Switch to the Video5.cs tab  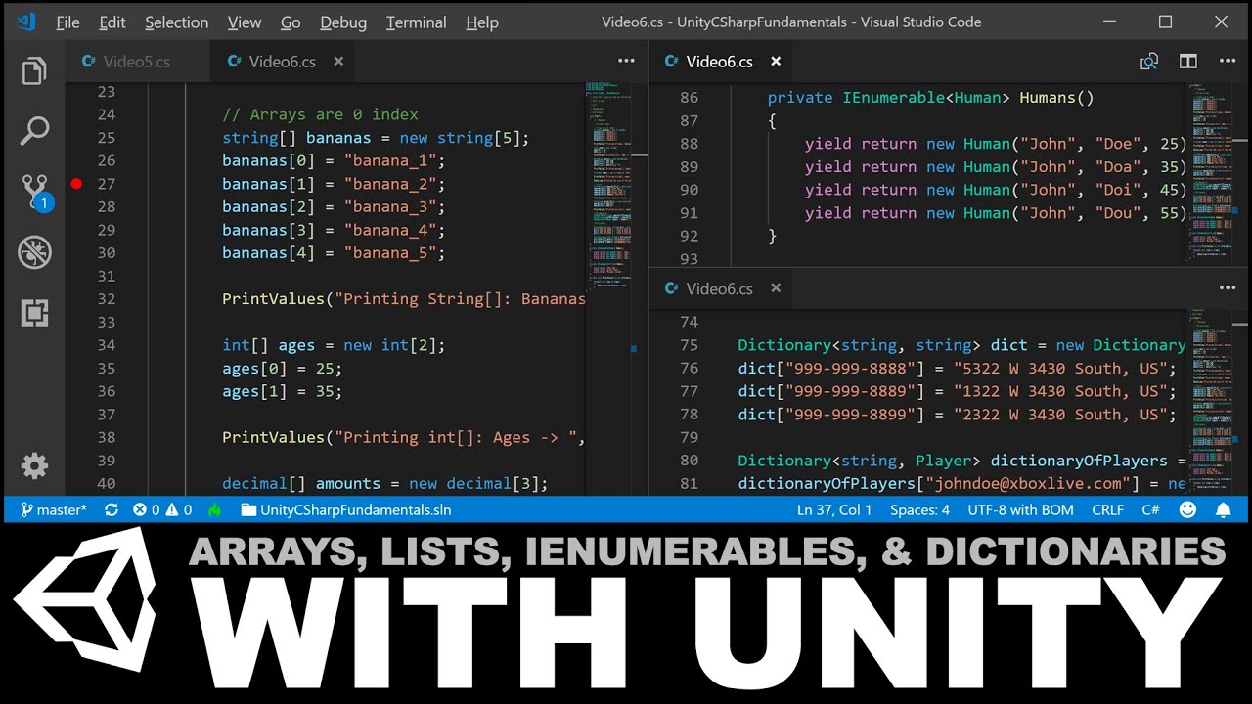click(136, 62)
